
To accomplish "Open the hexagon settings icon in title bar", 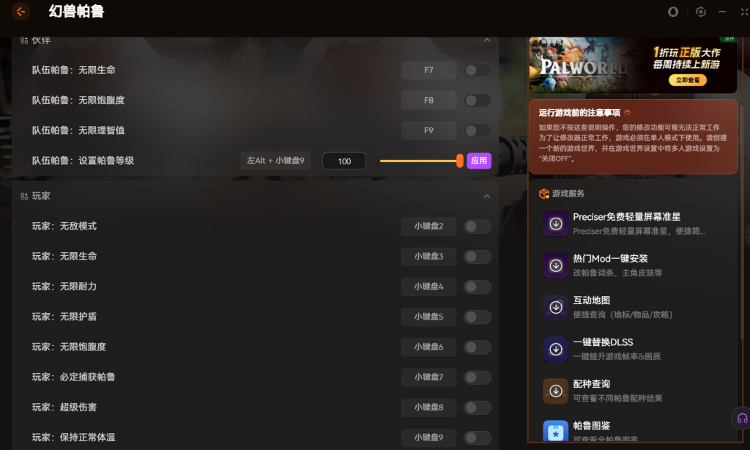I will [700, 12].
